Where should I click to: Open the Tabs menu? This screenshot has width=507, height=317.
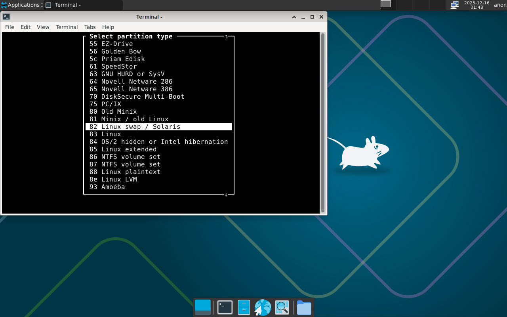[90, 27]
